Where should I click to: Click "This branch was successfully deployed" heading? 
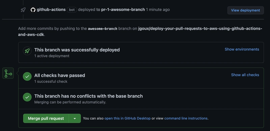coord(77,50)
